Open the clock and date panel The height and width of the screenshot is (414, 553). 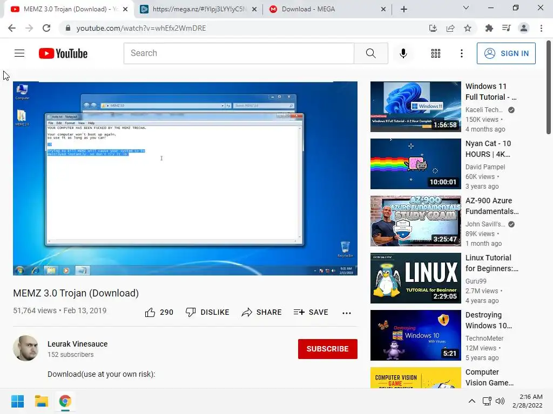tap(527, 401)
